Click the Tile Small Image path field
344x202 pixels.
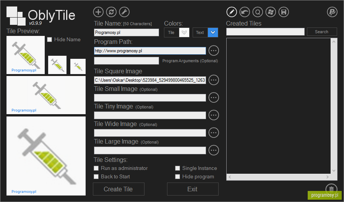pos(150,98)
